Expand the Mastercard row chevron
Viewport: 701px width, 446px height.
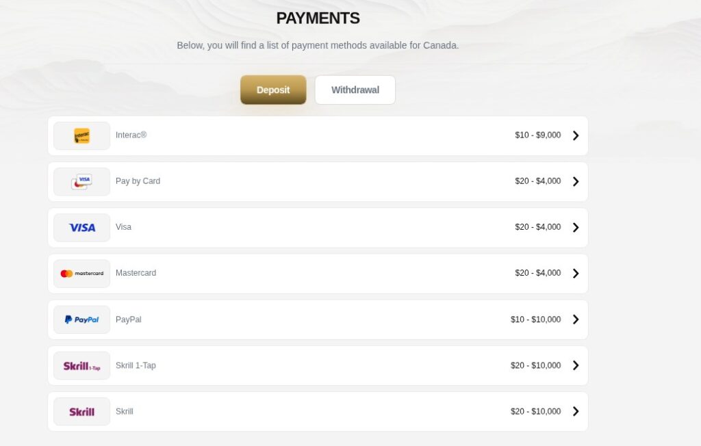(x=576, y=274)
